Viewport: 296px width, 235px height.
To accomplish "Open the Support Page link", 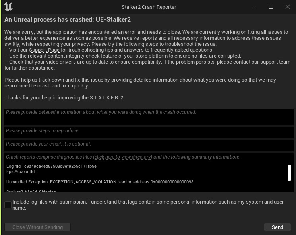I will coord(44,50).
